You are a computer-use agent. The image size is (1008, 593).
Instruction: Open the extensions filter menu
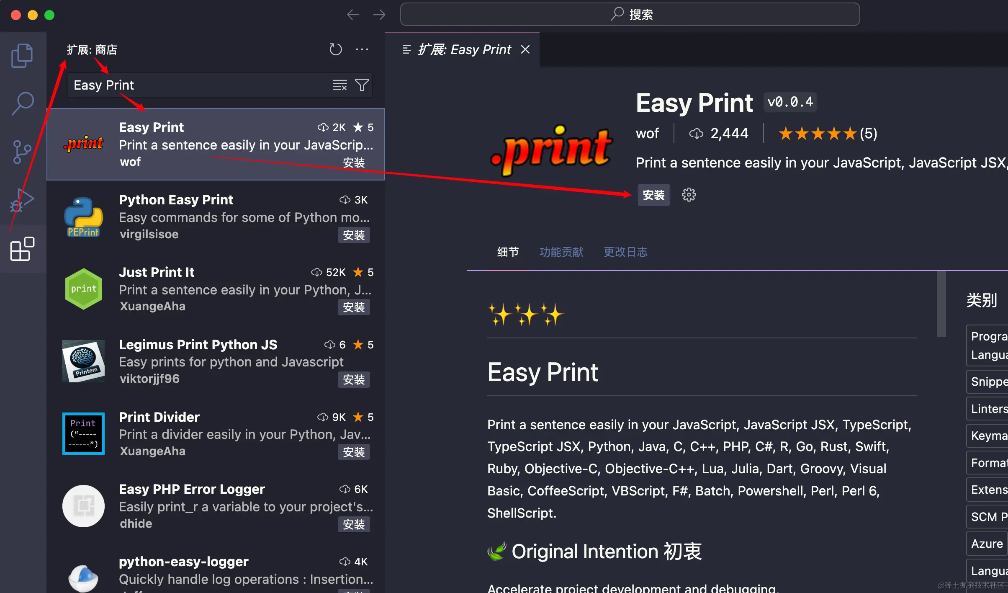[362, 85]
